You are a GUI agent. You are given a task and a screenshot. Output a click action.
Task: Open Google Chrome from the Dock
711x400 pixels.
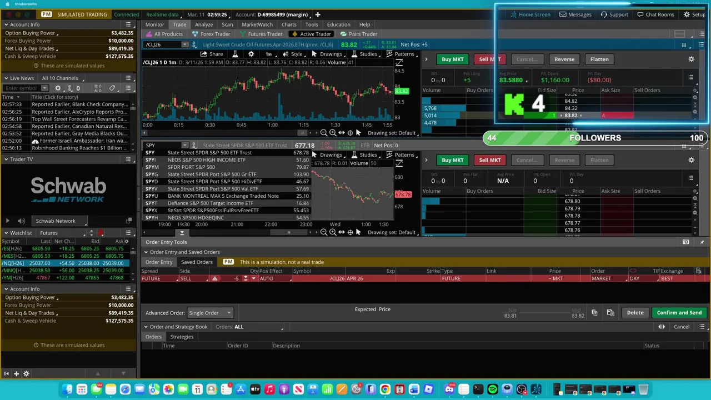tap(385, 389)
